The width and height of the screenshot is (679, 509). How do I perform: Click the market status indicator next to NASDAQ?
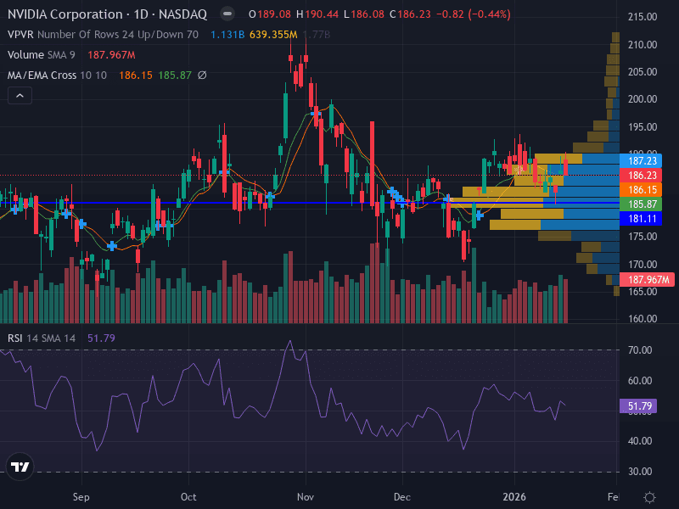[227, 14]
